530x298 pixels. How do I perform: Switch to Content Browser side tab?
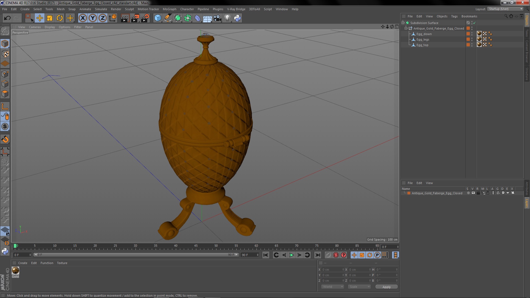(x=527, y=51)
